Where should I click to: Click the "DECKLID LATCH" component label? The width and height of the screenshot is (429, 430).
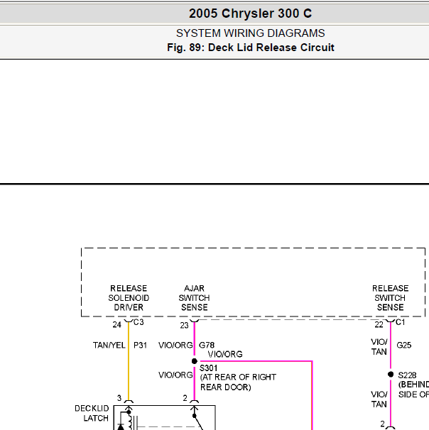92,413
